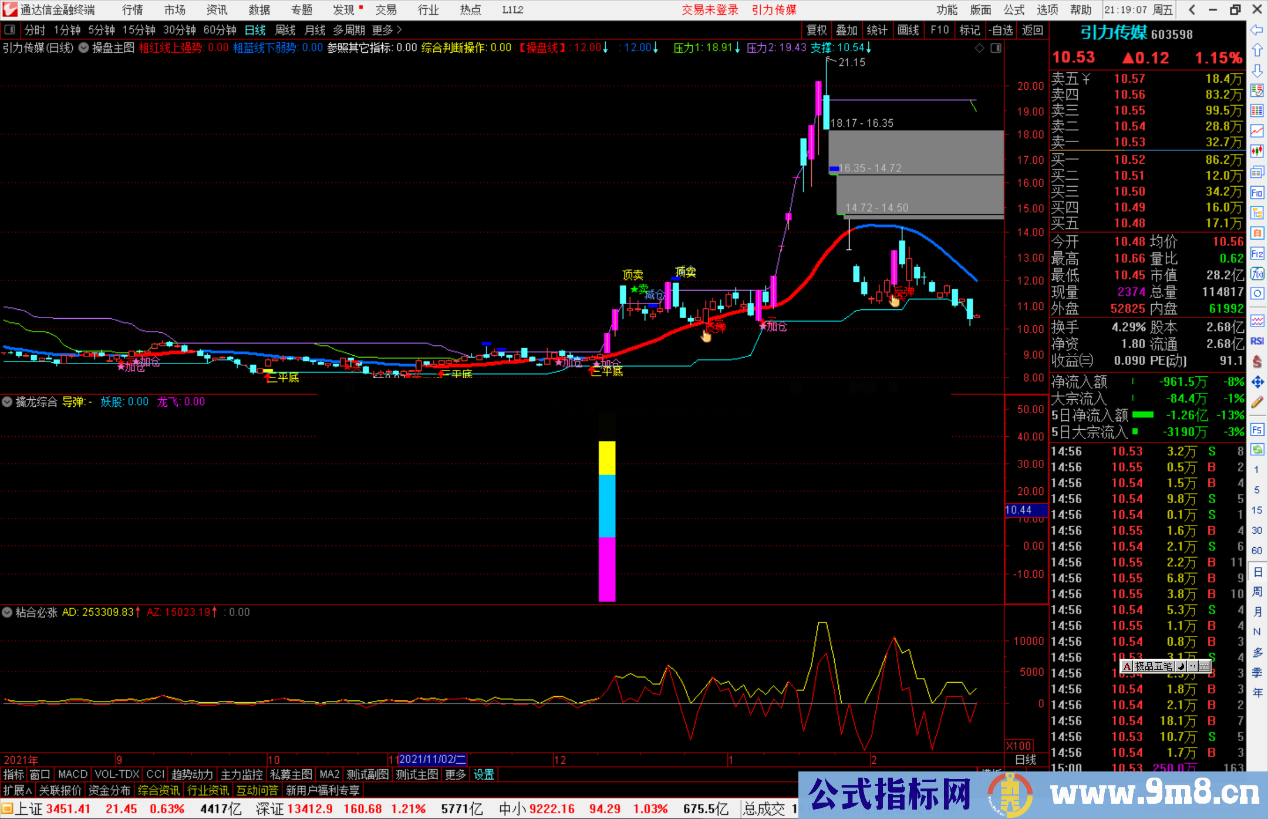
Task: Select the pencil drawing tool icon
Action: click(x=1257, y=403)
